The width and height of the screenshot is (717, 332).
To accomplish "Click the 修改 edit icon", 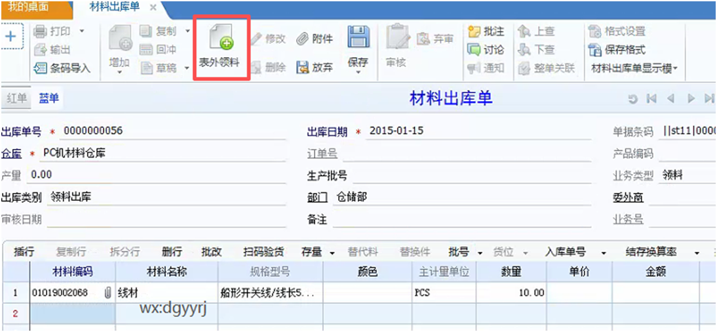I will tap(256, 39).
